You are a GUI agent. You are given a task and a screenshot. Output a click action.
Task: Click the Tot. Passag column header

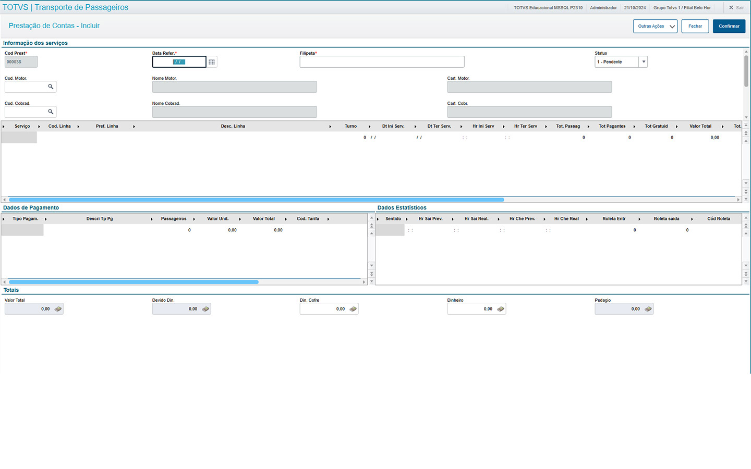coord(568,126)
